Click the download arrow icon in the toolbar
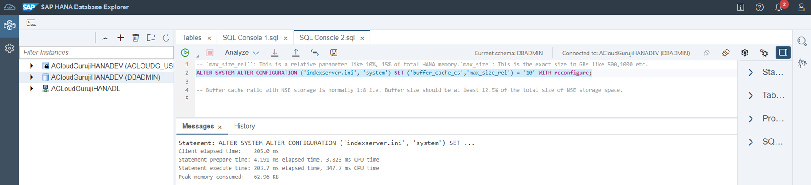Screen dimensions: 811x185 275,53
